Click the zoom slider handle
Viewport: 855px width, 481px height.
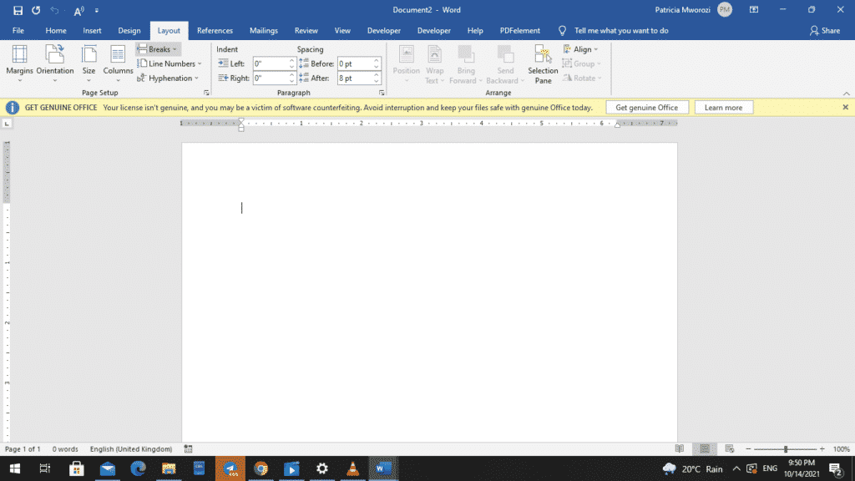pos(786,448)
